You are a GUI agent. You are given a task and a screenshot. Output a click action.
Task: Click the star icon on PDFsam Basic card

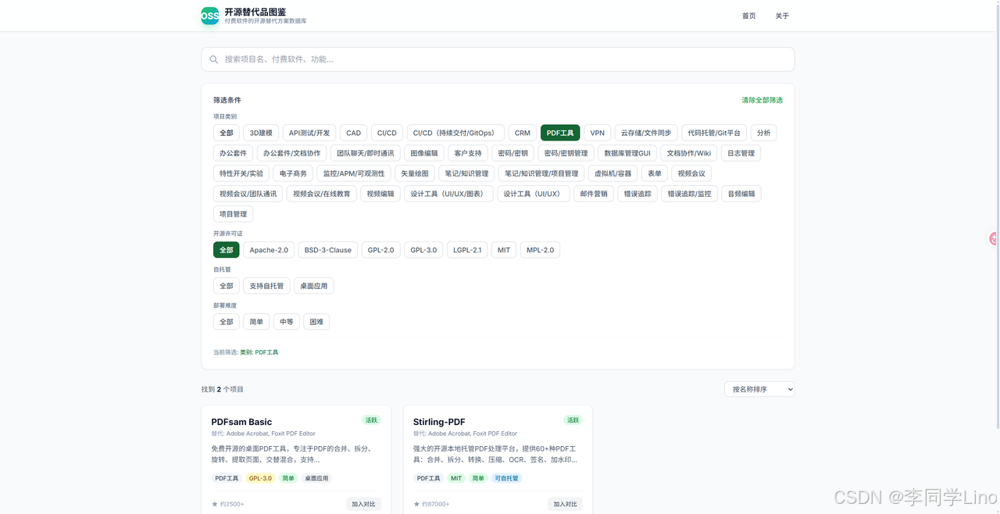[x=215, y=505]
